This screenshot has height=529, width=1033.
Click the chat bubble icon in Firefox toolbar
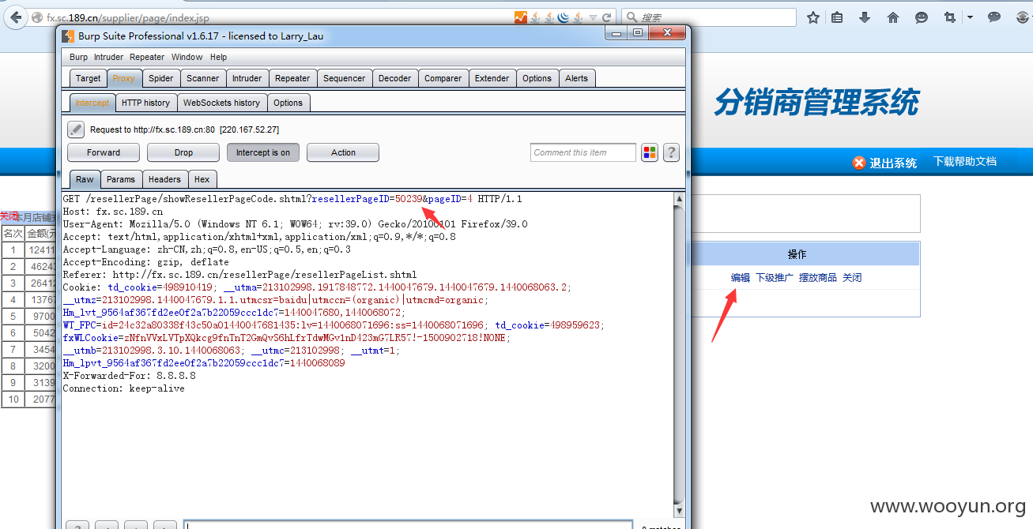click(x=994, y=17)
